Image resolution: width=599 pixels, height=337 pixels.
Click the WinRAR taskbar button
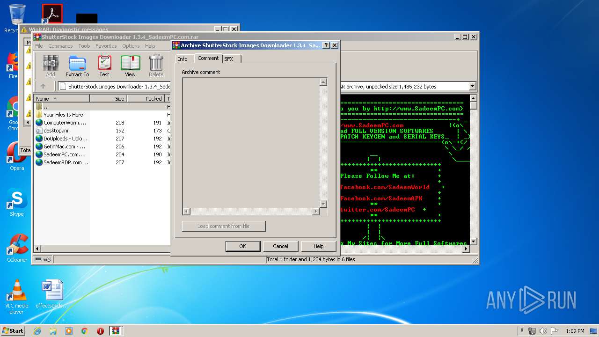point(116,330)
